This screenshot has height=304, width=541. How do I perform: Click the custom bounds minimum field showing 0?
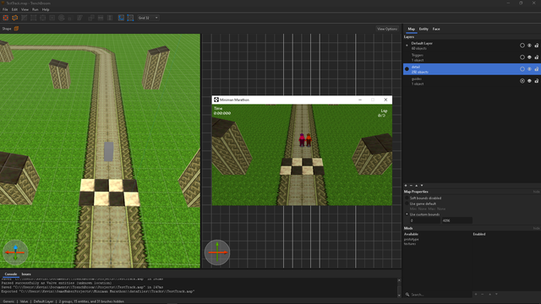[424, 220]
